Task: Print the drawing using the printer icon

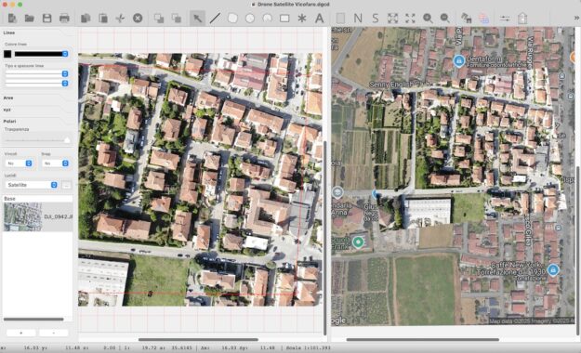Action: click(64, 19)
